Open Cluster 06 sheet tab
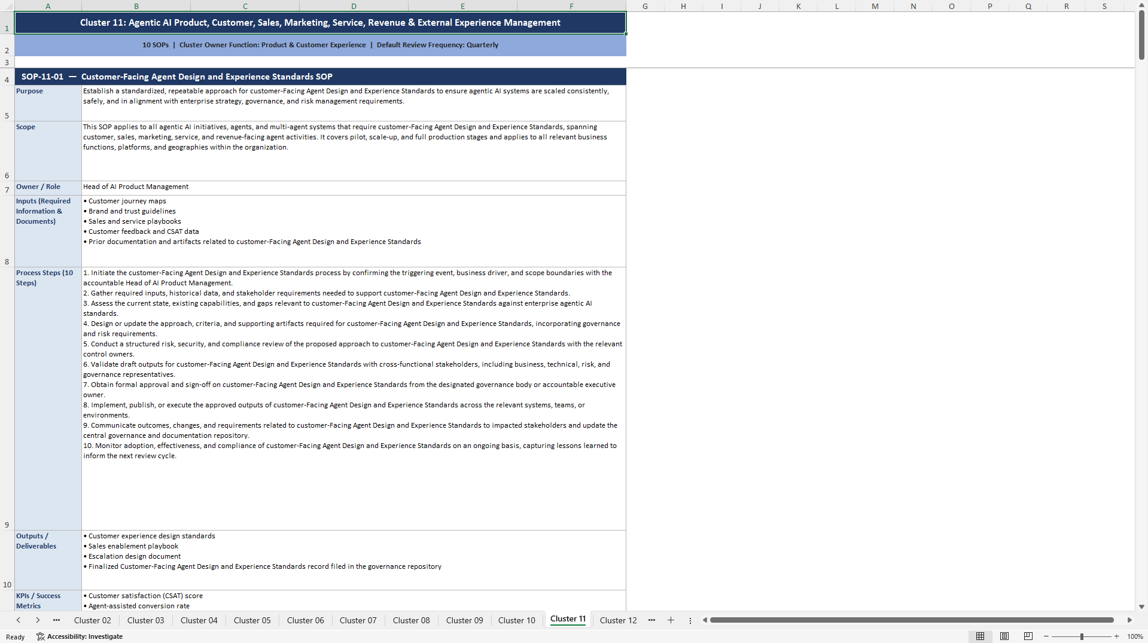The width and height of the screenshot is (1148, 643). 305,620
